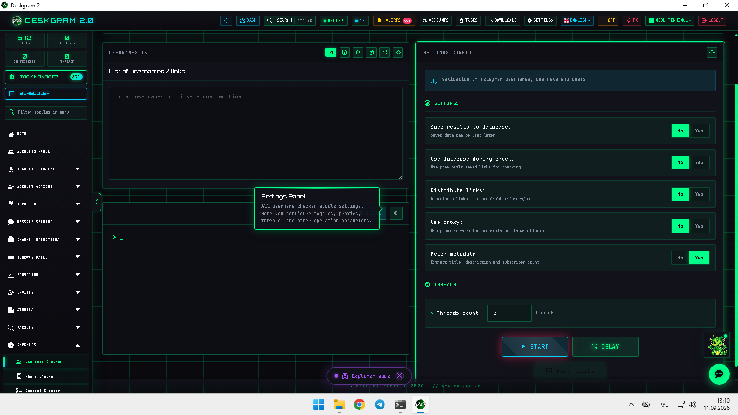Set Save results to database to Yes
The width and height of the screenshot is (738, 415).
[x=699, y=131]
